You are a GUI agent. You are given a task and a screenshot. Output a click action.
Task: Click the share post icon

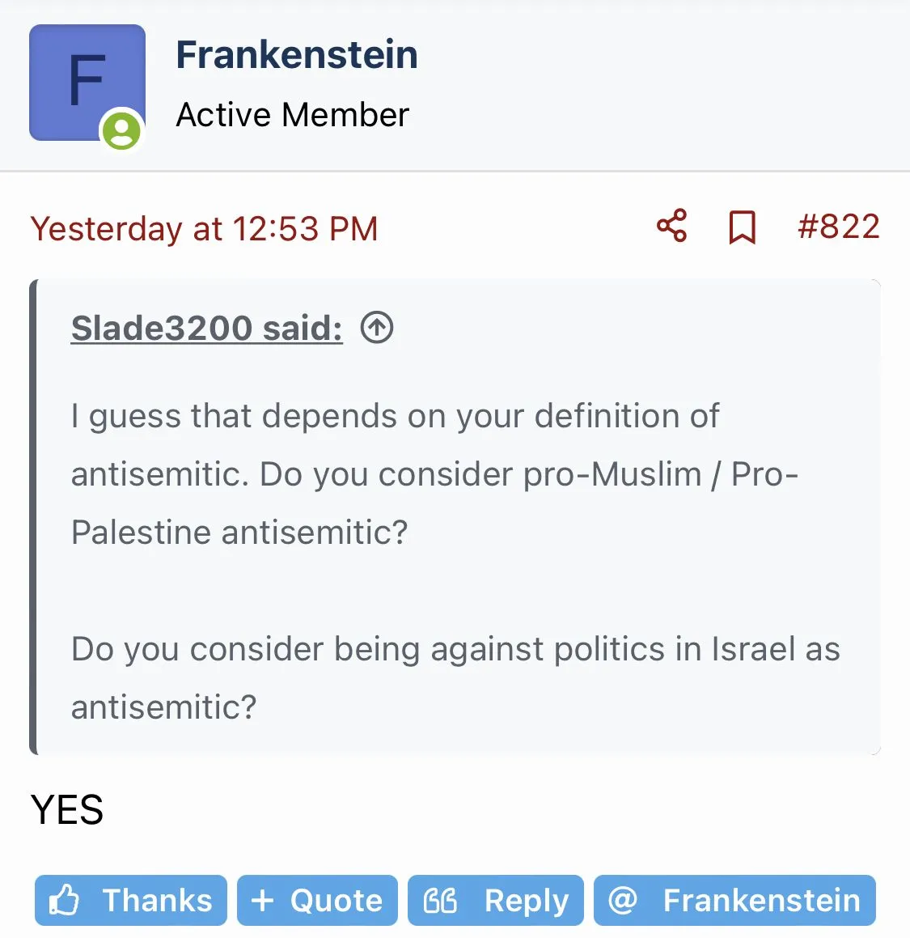pos(671,226)
